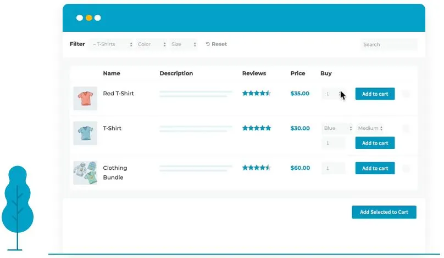Open the Medium size variation dropdown
The image size is (444, 258).
point(371,129)
